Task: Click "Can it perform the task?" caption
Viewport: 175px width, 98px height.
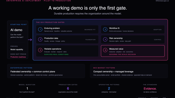Action: [27, 92]
